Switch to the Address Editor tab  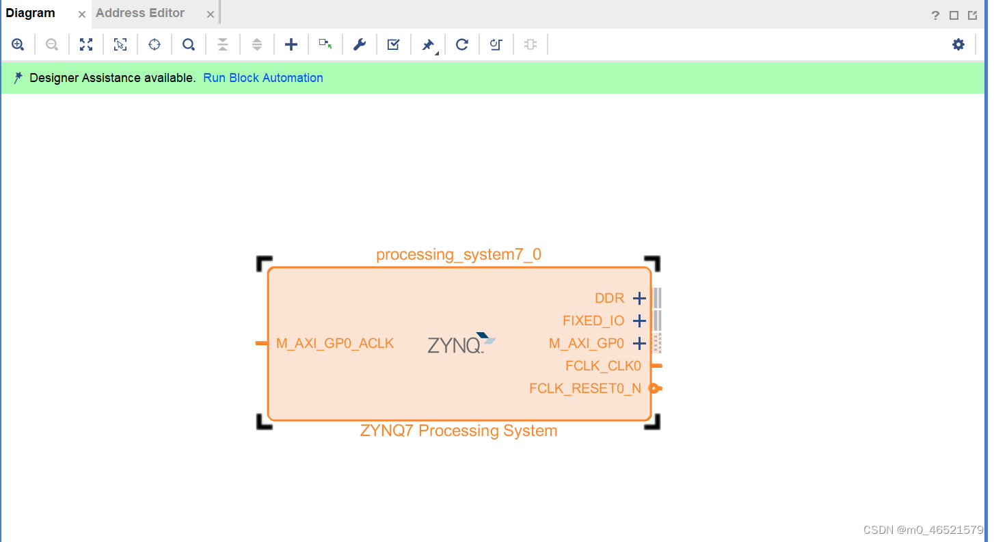tap(140, 13)
